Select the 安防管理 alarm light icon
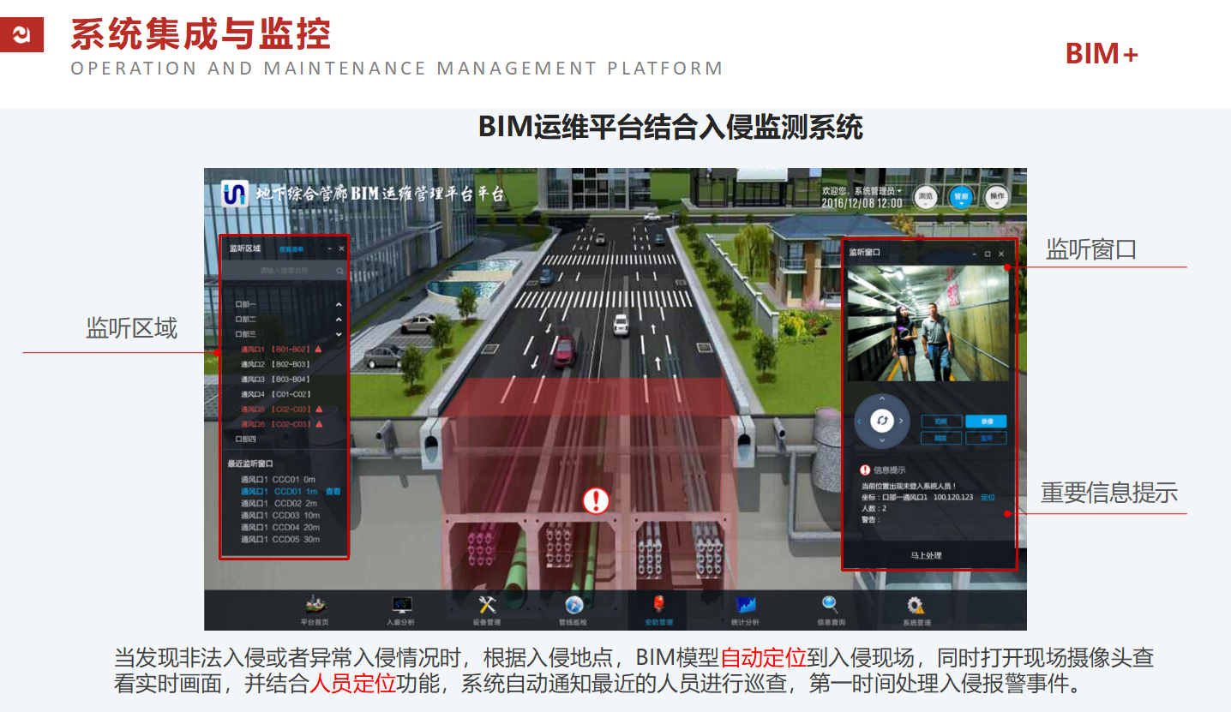 coord(658,607)
